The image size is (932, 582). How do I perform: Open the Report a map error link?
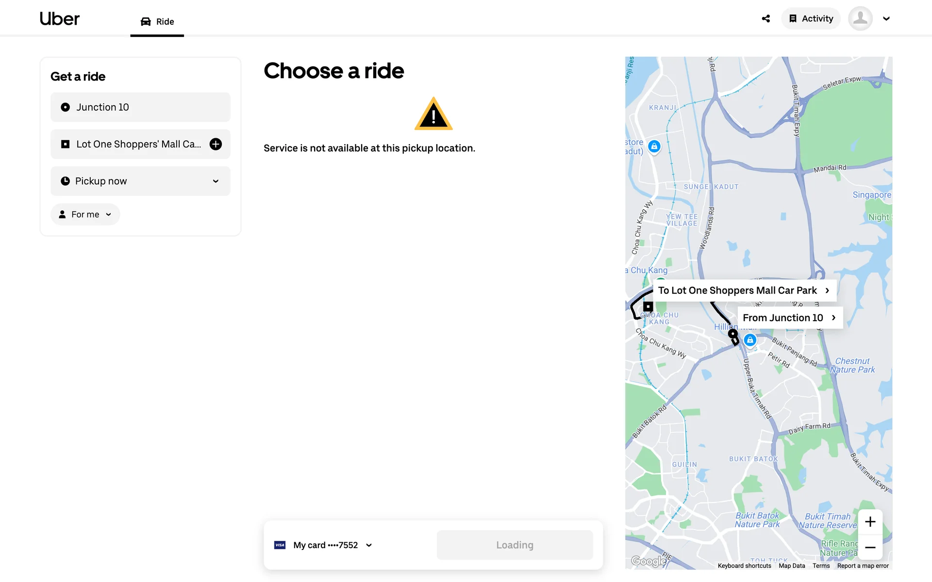pos(863,566)
